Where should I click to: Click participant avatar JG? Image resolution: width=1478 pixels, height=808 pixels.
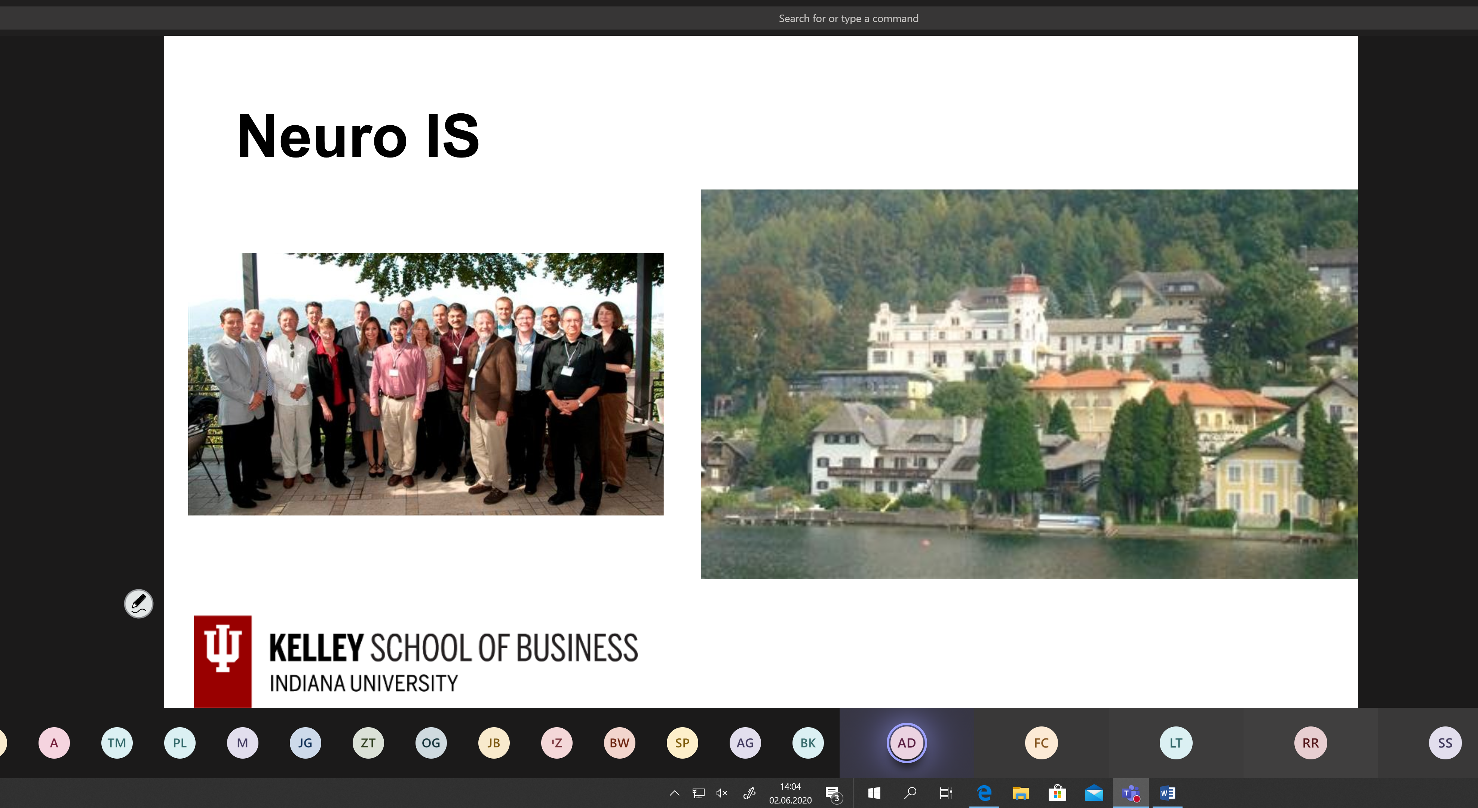pyautogui.click(x=305, y=743)
